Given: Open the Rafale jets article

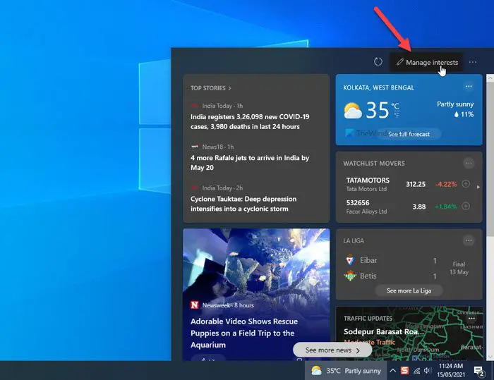Looking at the screenshot, I should [x=250, y=162].
